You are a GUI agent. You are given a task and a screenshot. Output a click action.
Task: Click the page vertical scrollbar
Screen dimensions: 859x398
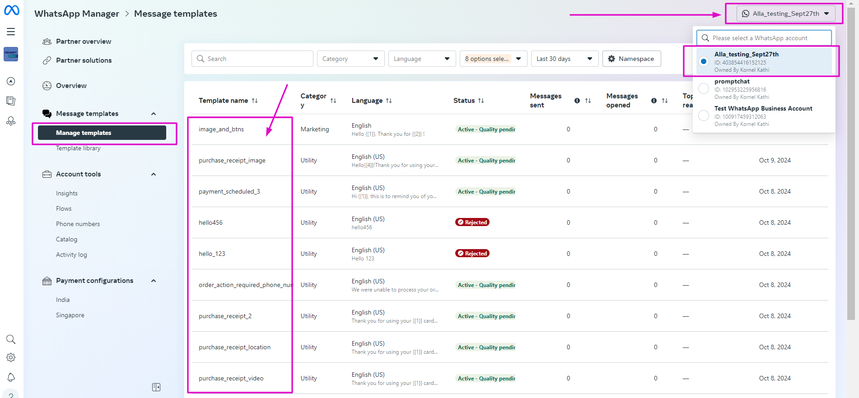(x=851, y=162)
